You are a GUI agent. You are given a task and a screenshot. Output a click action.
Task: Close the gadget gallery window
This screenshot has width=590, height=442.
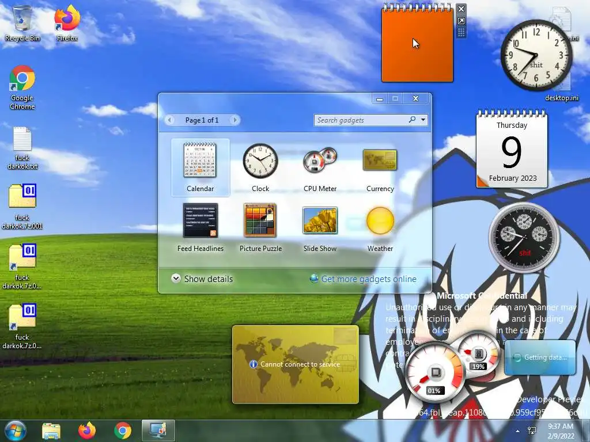coord(415,98)
